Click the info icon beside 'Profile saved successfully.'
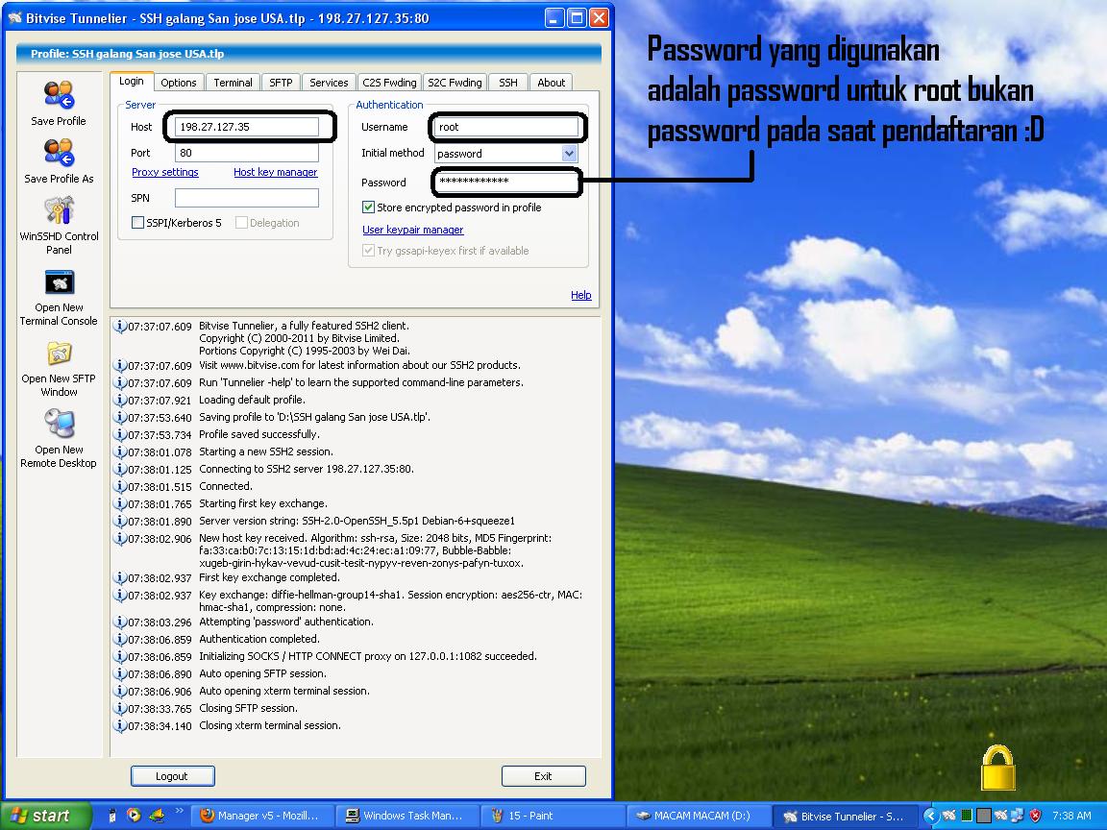Viewport: 1107px width, 830px height. [x=120, y=435]
